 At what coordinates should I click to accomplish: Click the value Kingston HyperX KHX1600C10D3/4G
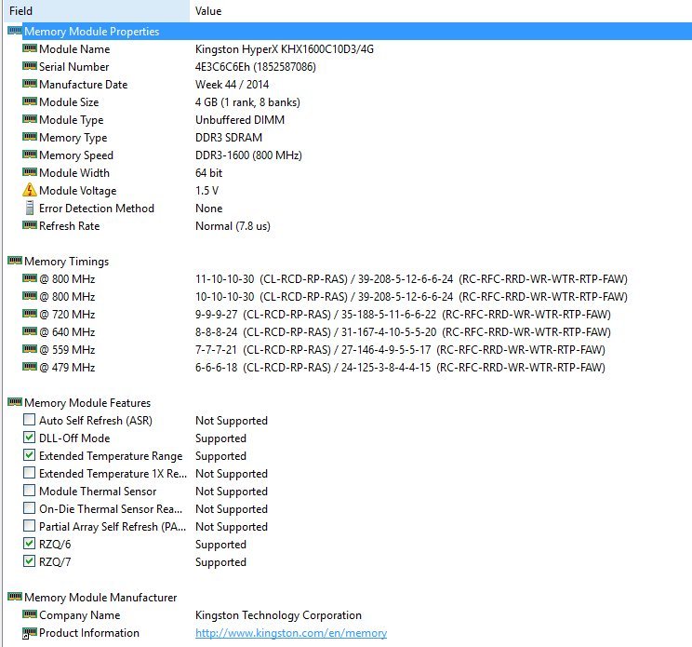[x=285, y=49]
